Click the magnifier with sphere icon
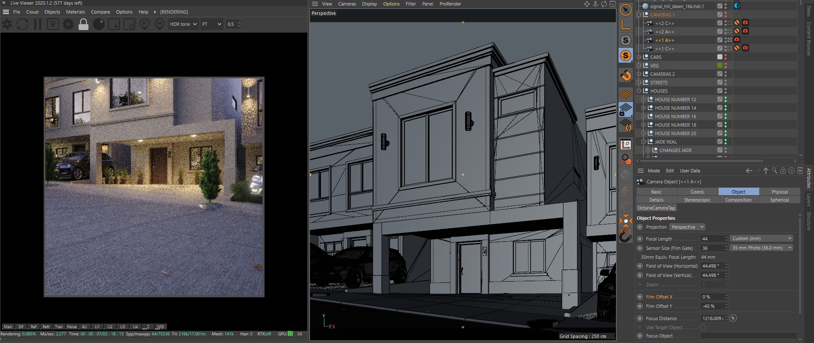The width and height of the screenshot is (814, 343). (x=626, y=160)
